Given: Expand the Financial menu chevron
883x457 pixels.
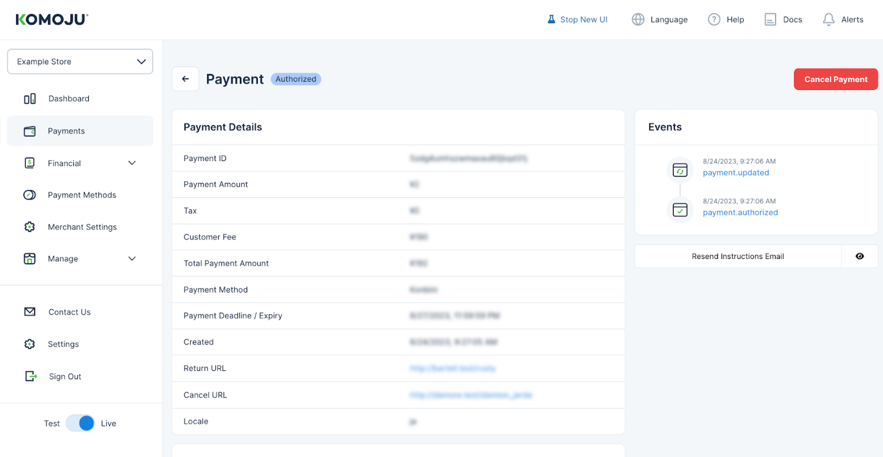Looking at the screenshot, I should coord(132,163).
